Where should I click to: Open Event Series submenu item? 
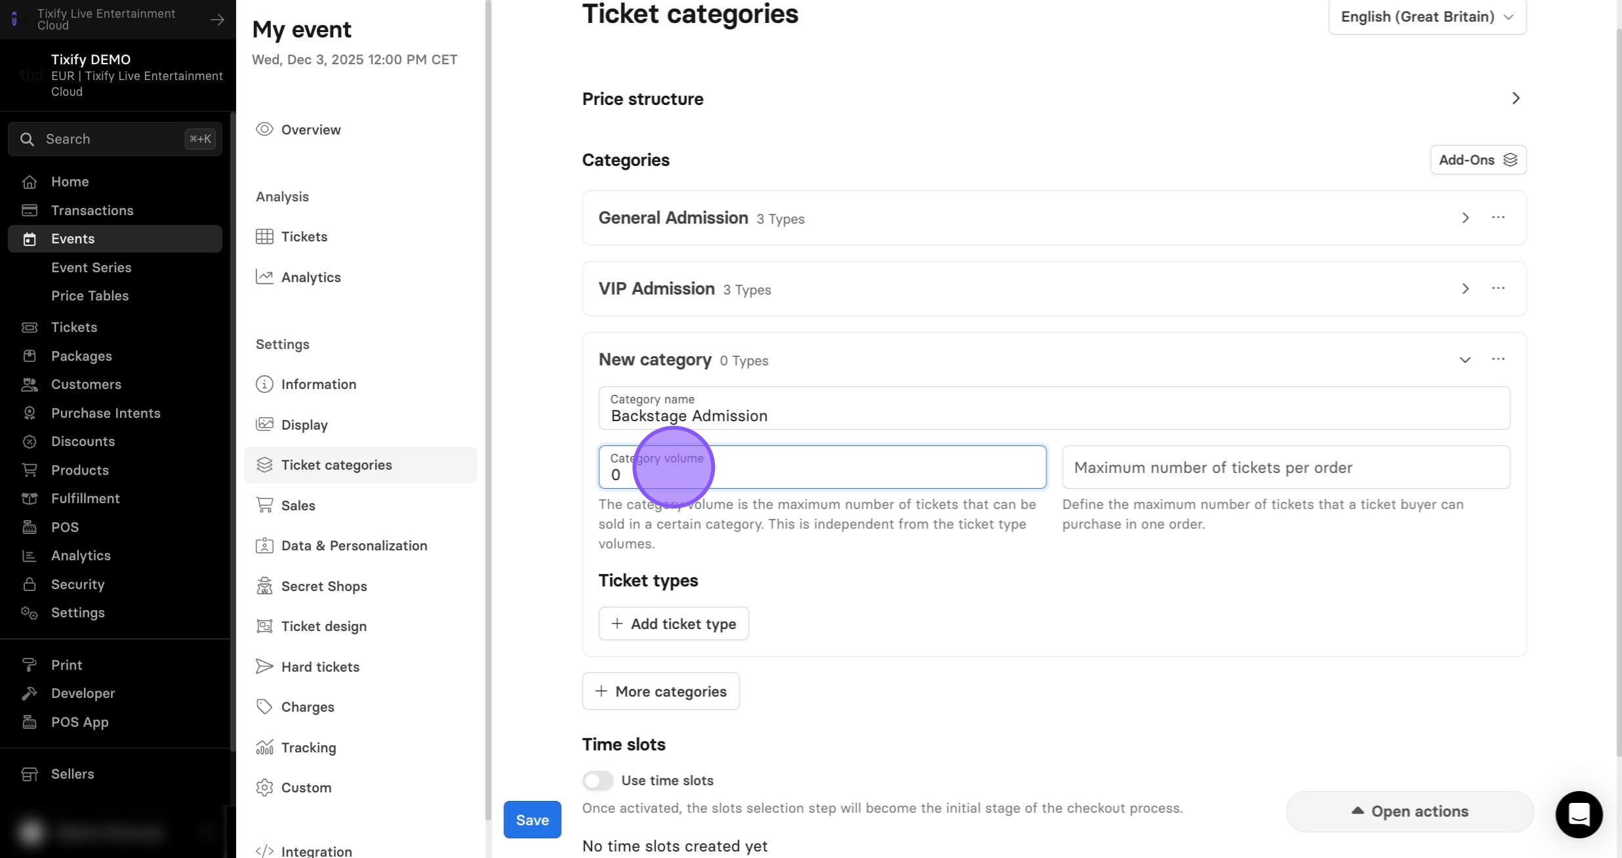tap(91, 268)
